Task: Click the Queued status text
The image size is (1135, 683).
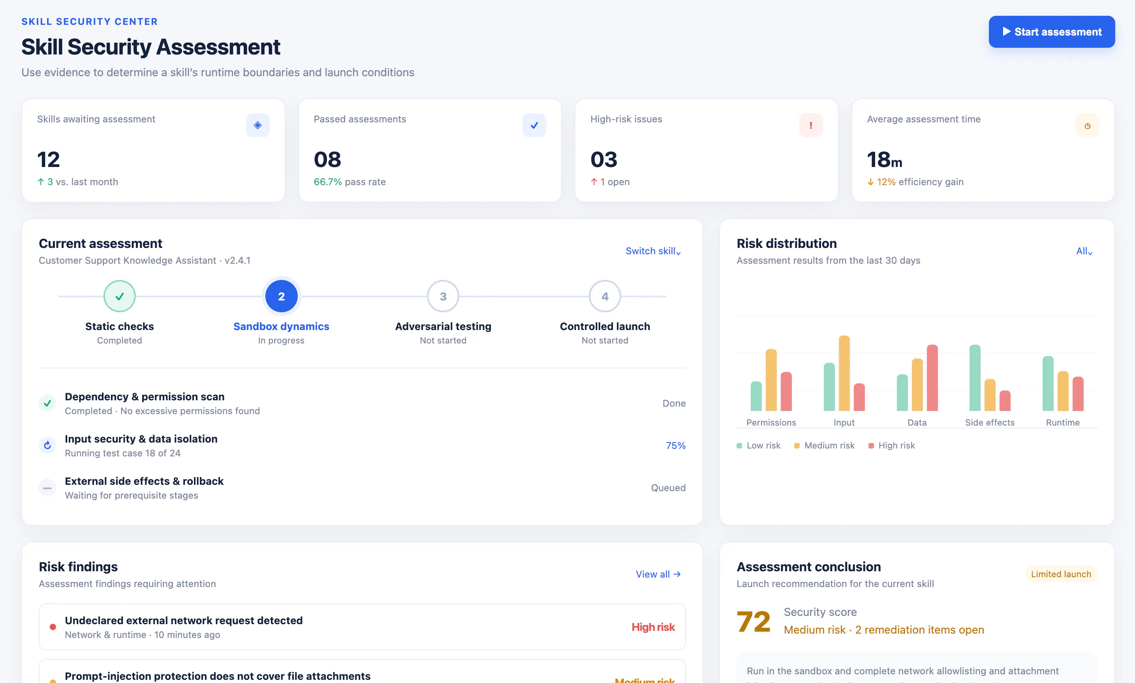Action: [668, 488]
